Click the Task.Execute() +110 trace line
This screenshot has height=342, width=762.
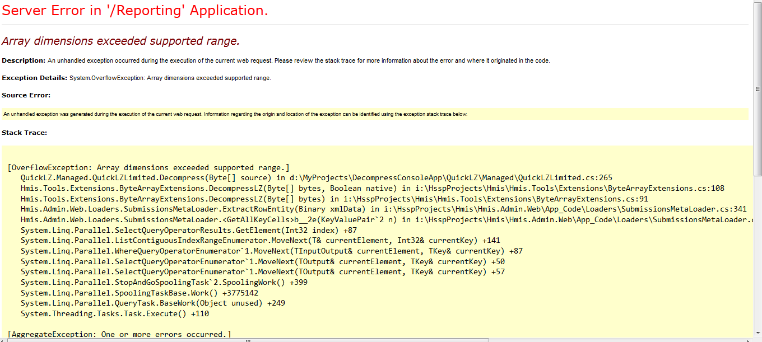(114, 314)
